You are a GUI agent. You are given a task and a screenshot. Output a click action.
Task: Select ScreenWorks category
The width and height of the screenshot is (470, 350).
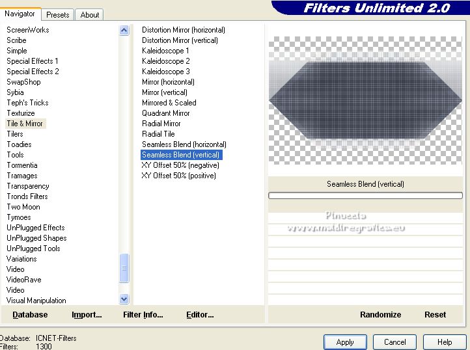(x=28, y=30)
